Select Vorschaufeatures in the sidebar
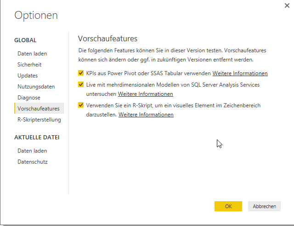This screenshot has width=294, height=226. 39,108
